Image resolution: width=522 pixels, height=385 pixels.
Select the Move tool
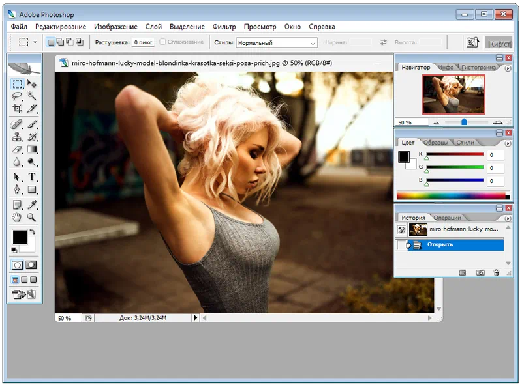coord(32,84)
